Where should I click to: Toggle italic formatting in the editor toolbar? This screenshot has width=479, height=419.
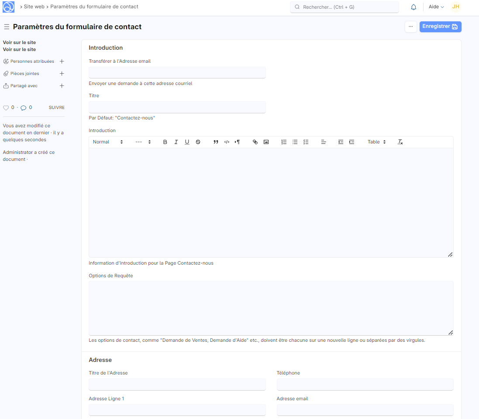(x=176, y=142)
